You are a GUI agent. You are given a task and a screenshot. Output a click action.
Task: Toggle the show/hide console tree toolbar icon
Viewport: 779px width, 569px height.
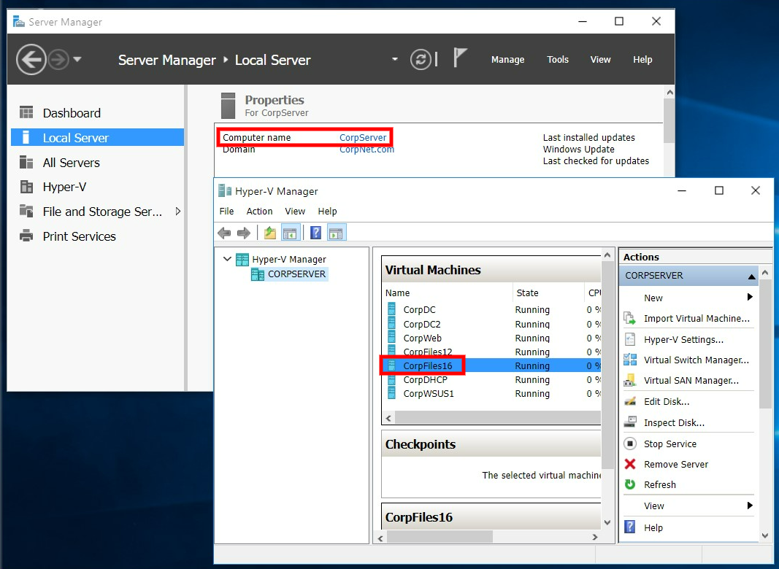[x=290, y=233]
